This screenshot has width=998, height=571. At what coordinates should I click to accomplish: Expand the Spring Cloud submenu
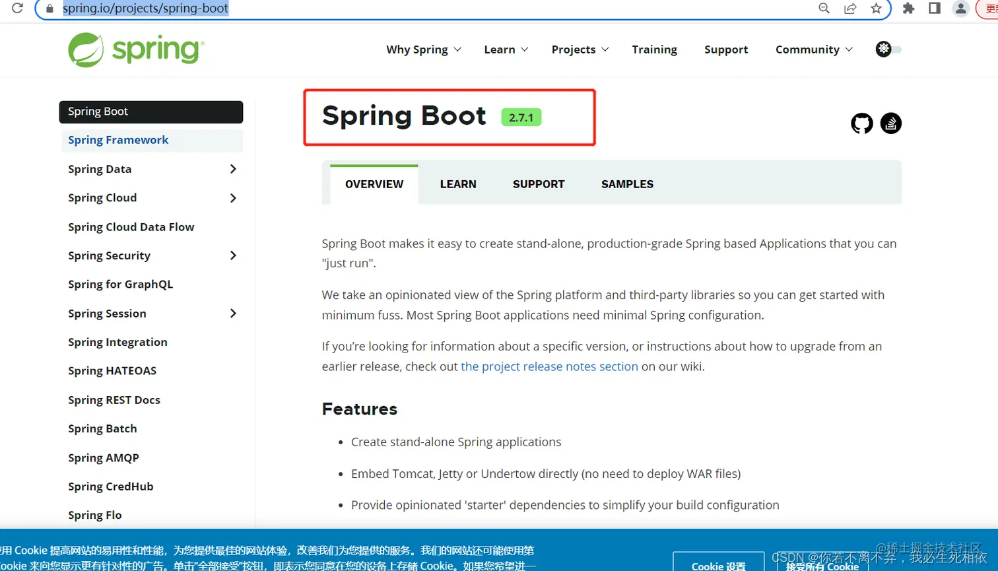[x=233, y=197]
